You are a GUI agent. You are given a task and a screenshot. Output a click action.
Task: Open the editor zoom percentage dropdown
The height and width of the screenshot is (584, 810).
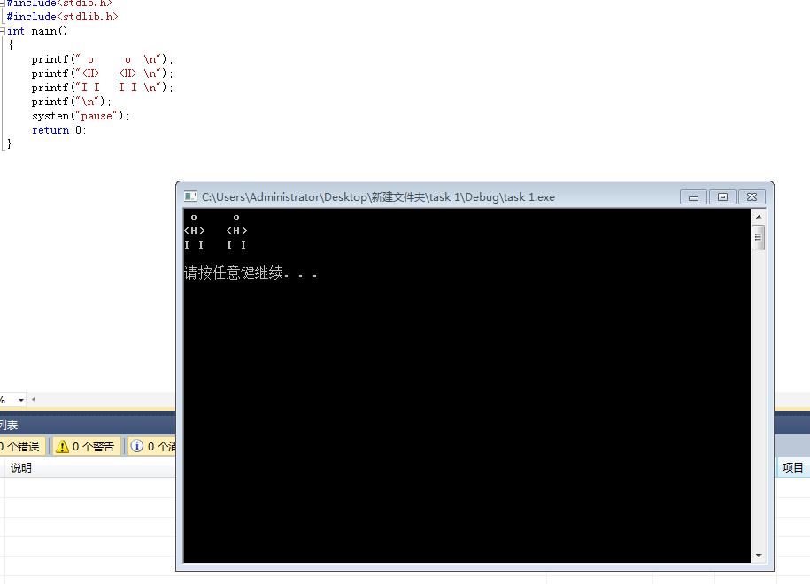[x=21, y=400]
